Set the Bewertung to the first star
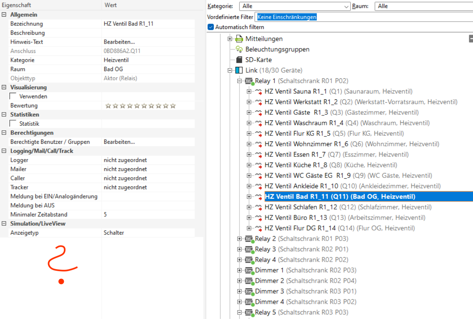The height and width of the screenshot is (319, 473). (x=108, y=106)
